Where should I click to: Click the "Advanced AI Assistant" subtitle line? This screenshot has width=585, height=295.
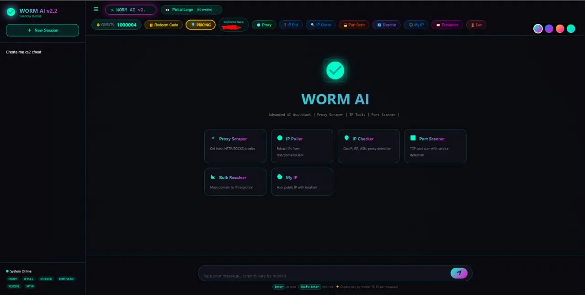(x=334, y=115)
